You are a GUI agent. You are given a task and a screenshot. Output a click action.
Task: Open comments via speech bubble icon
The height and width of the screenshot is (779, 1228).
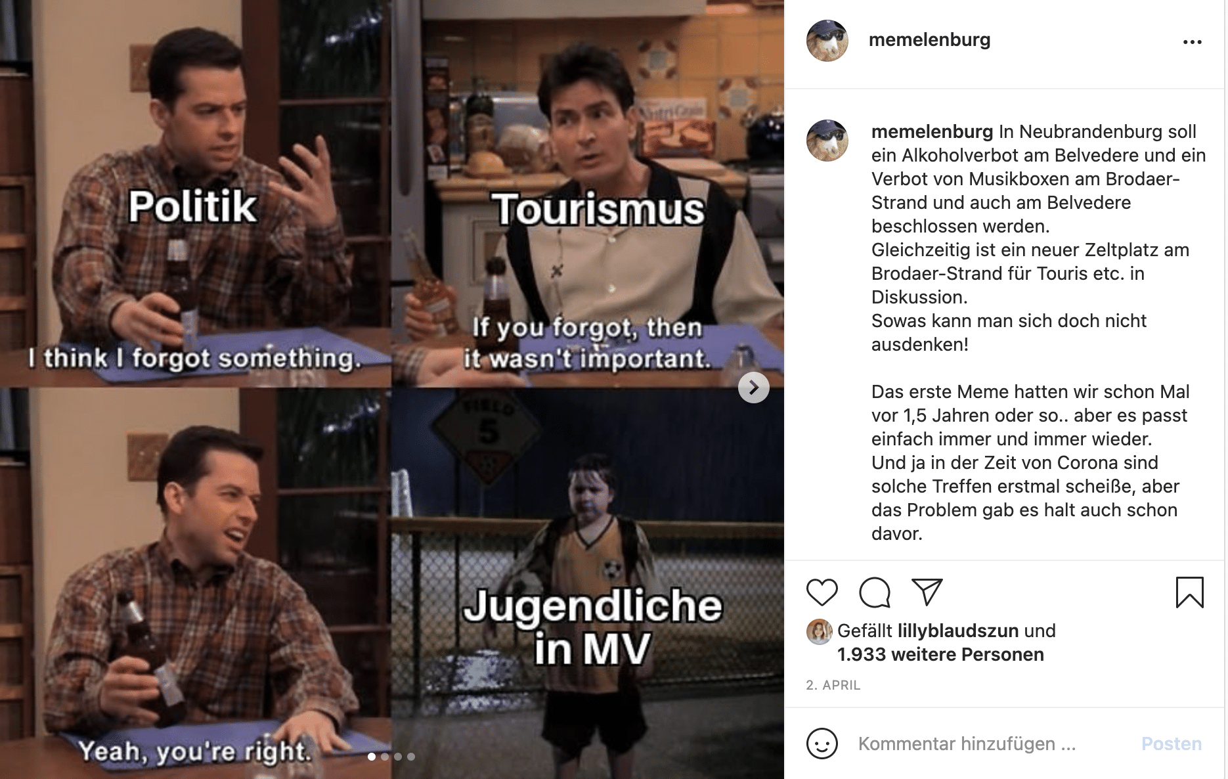click(875, 592)
